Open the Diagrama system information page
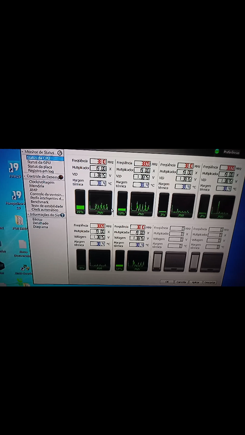This screenshot has height=435, width=245. pyautogui.click(x=40, y=227)
